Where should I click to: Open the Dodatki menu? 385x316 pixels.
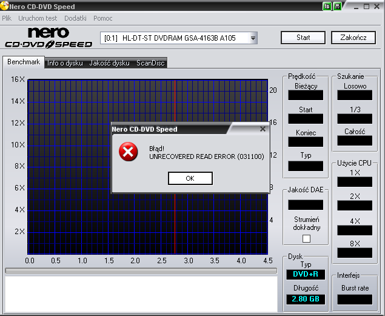[75, 18]
